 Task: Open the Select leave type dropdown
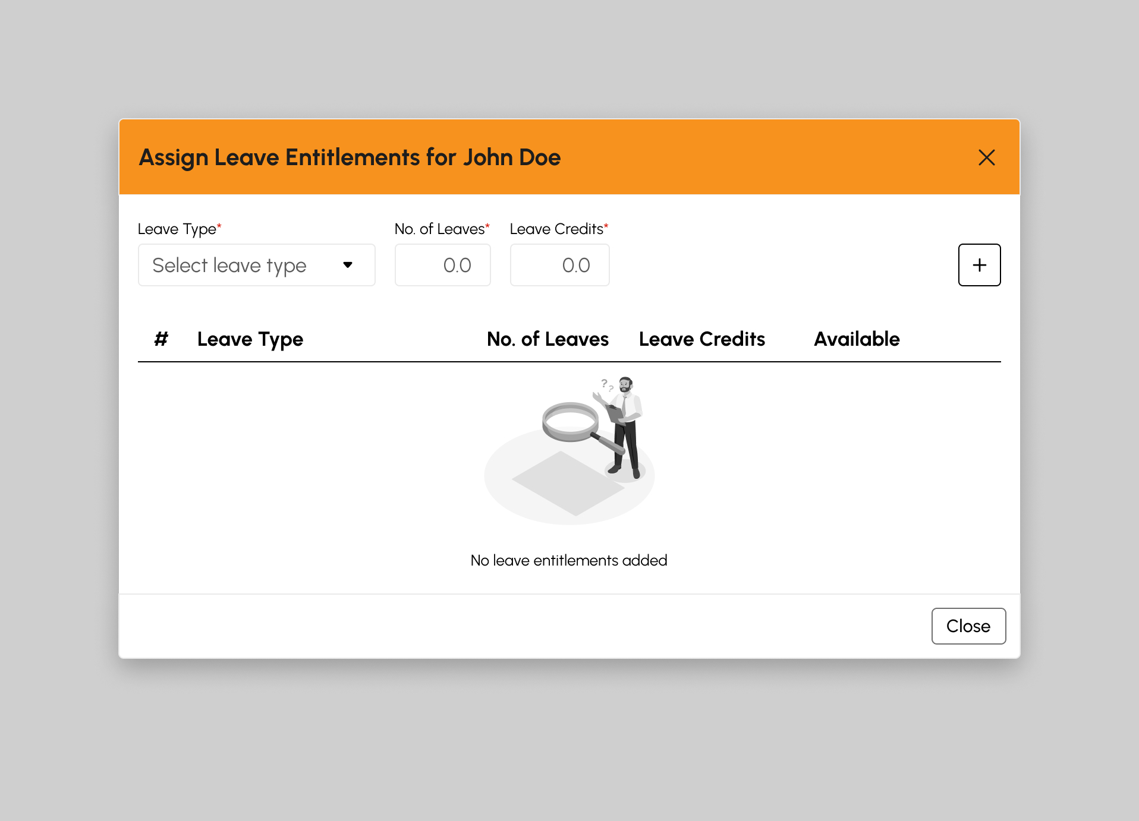point(256,265)
